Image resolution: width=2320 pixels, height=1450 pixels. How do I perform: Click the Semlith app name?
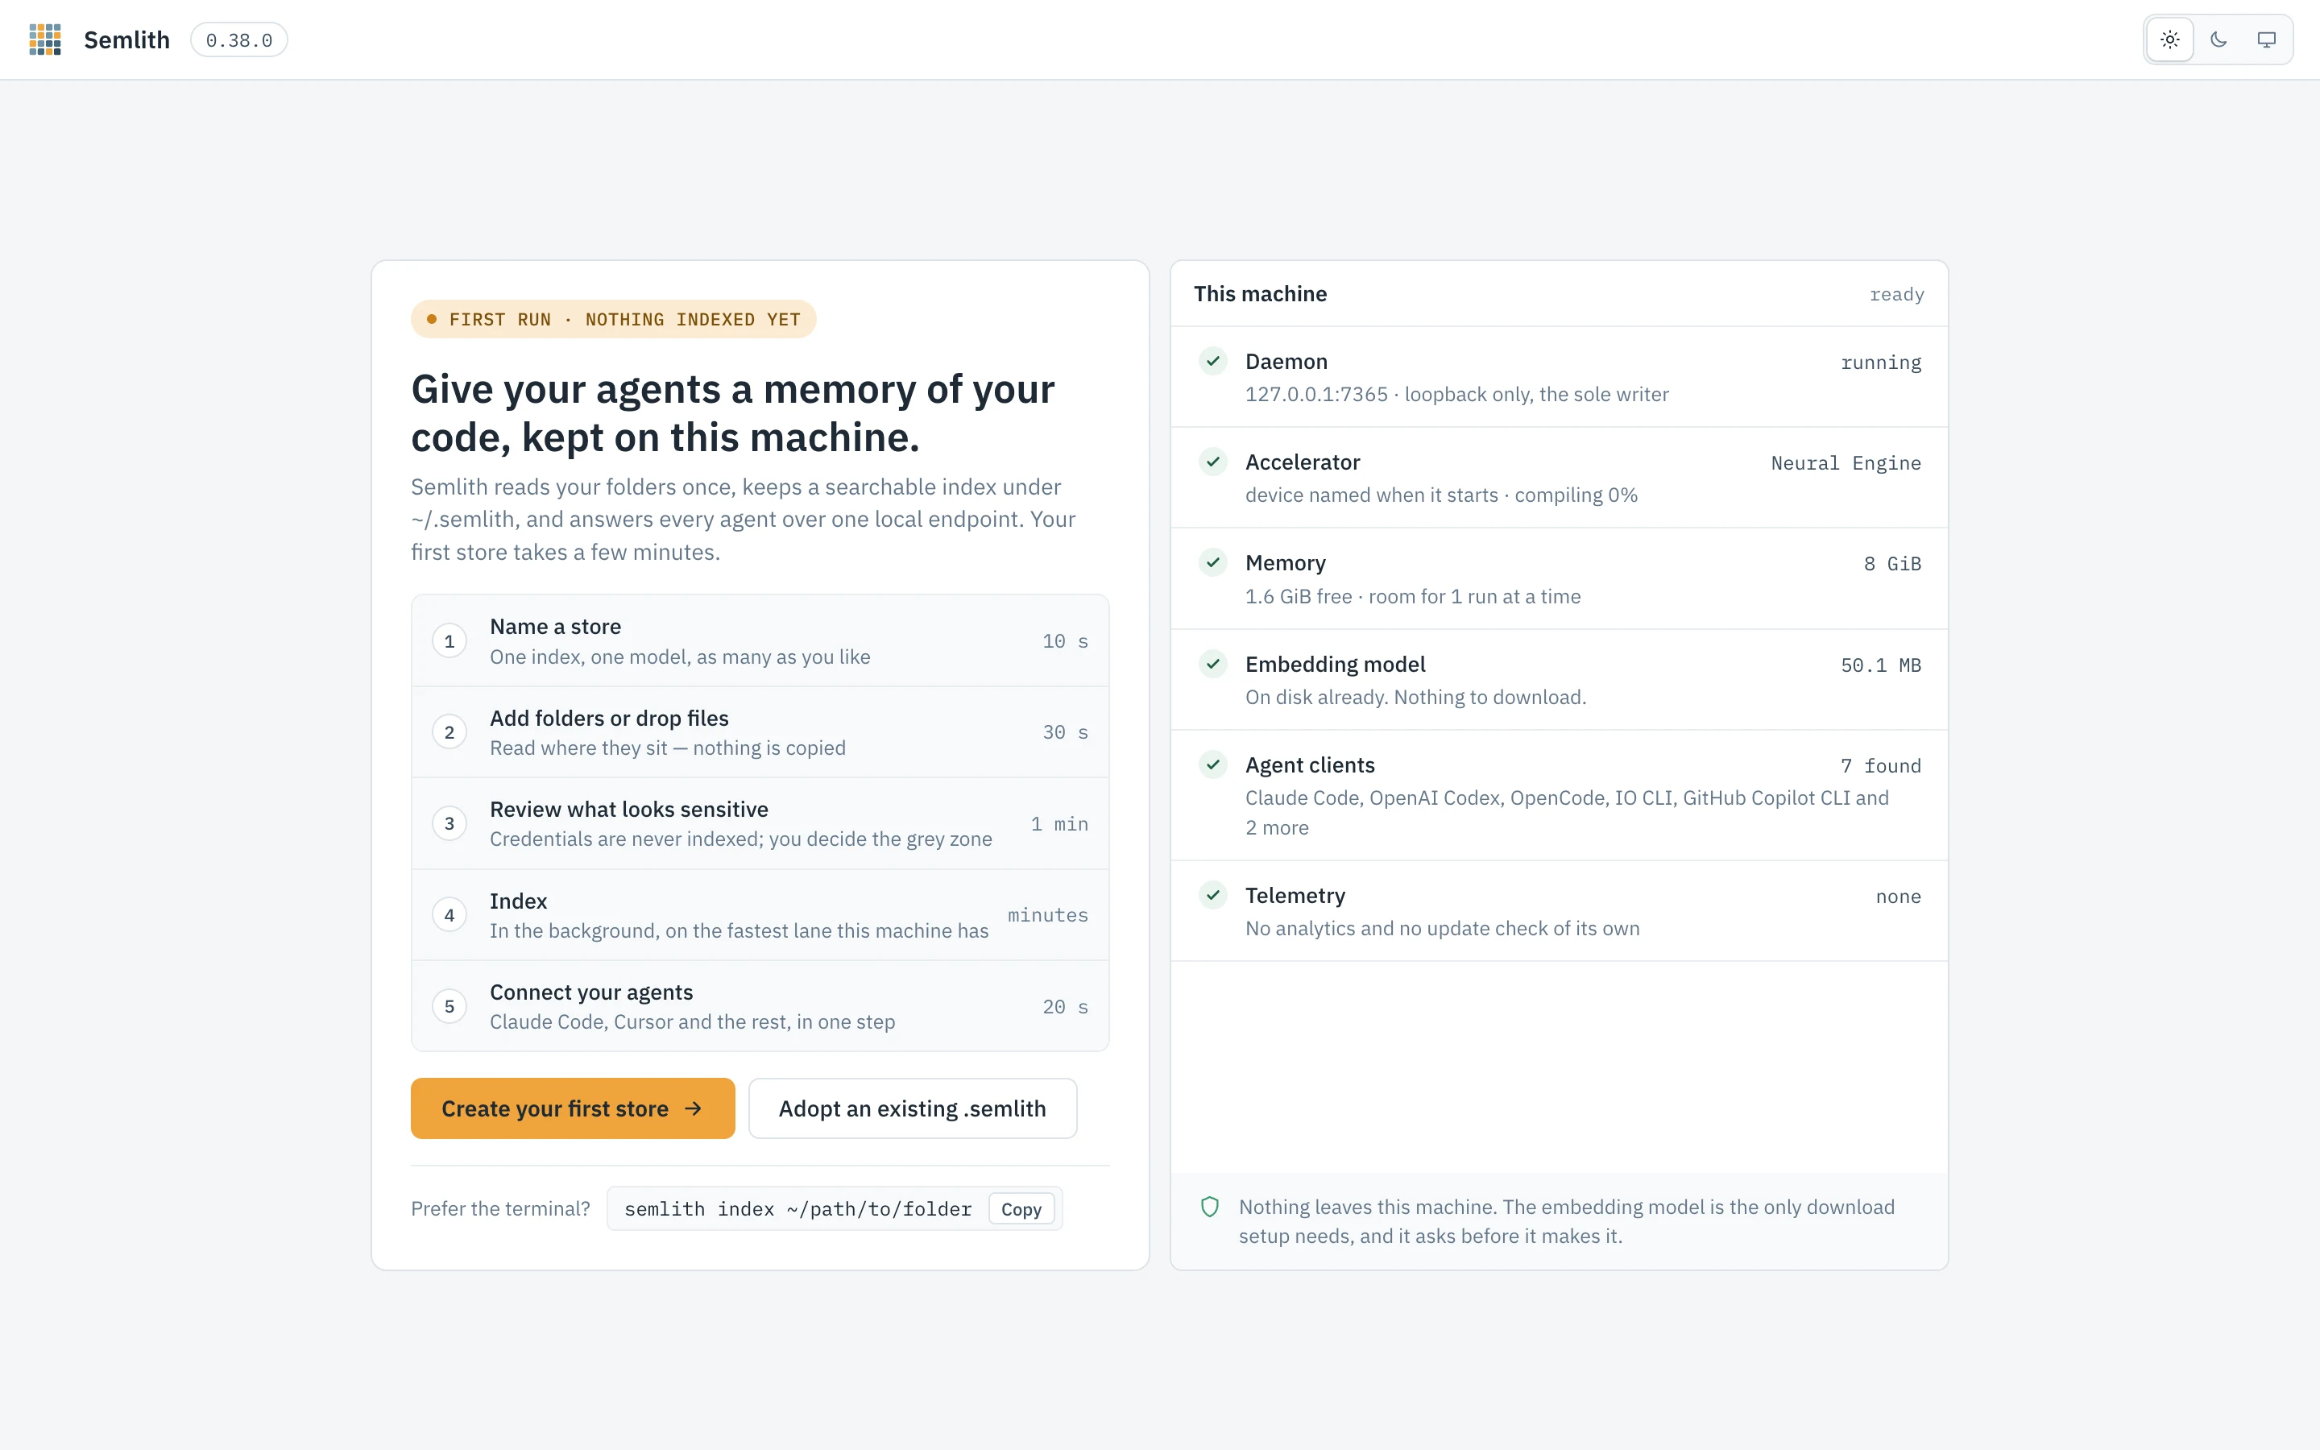(126, 40)
